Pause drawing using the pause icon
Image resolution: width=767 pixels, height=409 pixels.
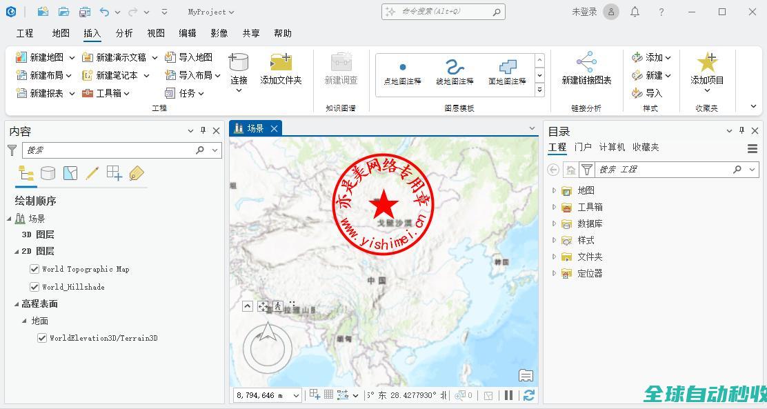click(x=509, y=395)
